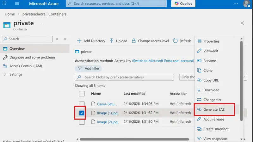
Task: Open privateadaora | Containers breadcrumb
Action: tap(44, 14)
